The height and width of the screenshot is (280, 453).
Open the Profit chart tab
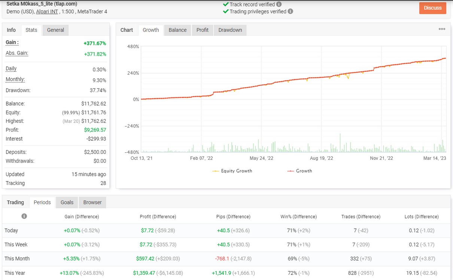pos(203,30)
